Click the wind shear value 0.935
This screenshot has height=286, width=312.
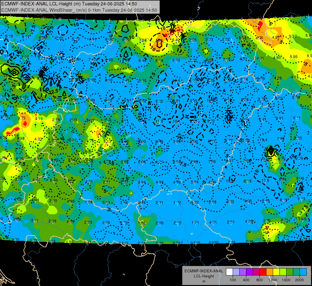pyautogui.click(x=214, y=242)
